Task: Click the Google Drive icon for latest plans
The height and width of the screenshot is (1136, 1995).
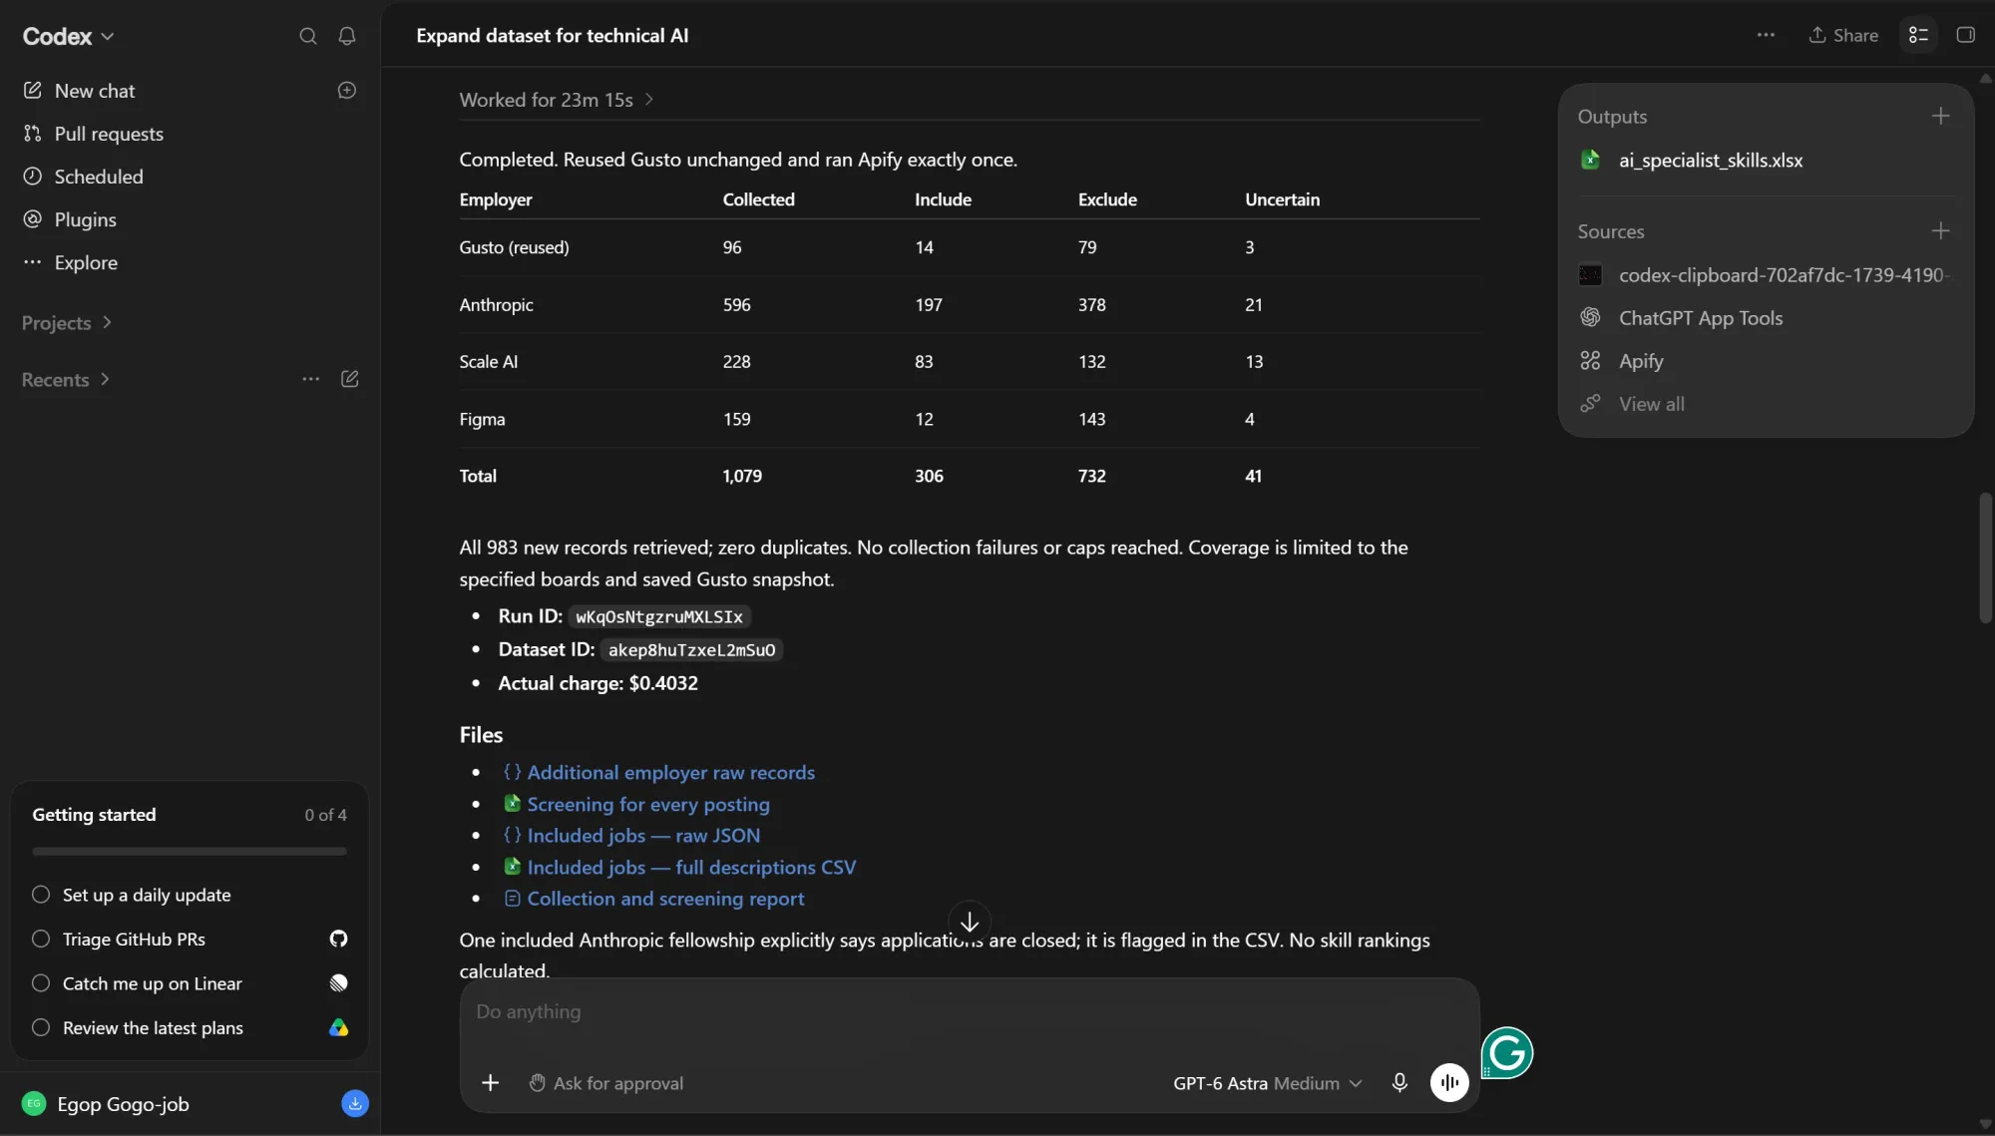Action: pos(339,1027)
